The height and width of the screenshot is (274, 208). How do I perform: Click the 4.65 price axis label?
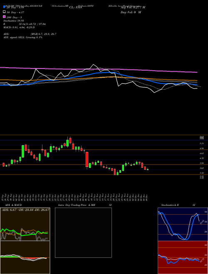pos(202,153)
